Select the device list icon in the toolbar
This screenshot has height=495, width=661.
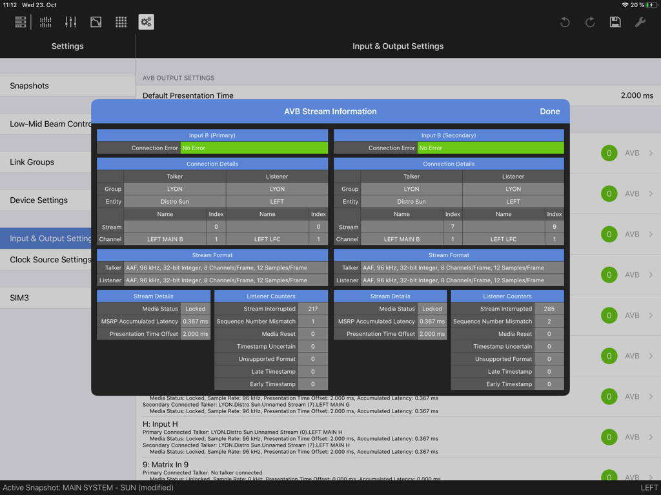pyautogui.click(x=20, y=21)
